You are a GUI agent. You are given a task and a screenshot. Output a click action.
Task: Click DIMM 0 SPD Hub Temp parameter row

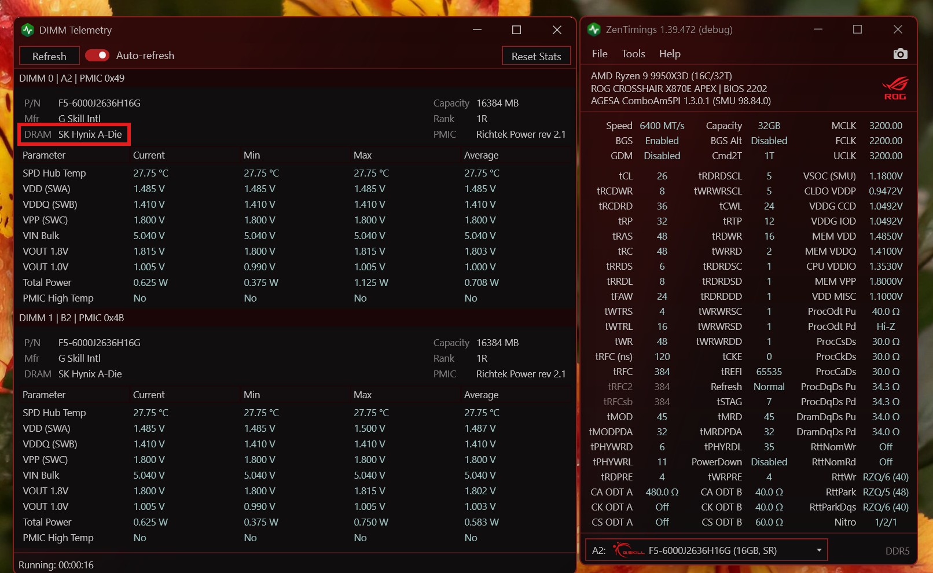click(x=295, y=174)
